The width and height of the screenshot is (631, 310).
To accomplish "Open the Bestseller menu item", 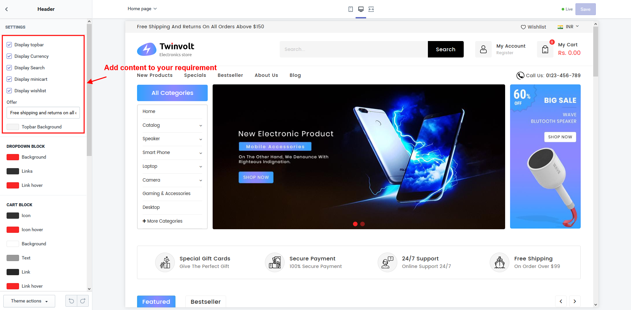I will (x=230, y=75).
